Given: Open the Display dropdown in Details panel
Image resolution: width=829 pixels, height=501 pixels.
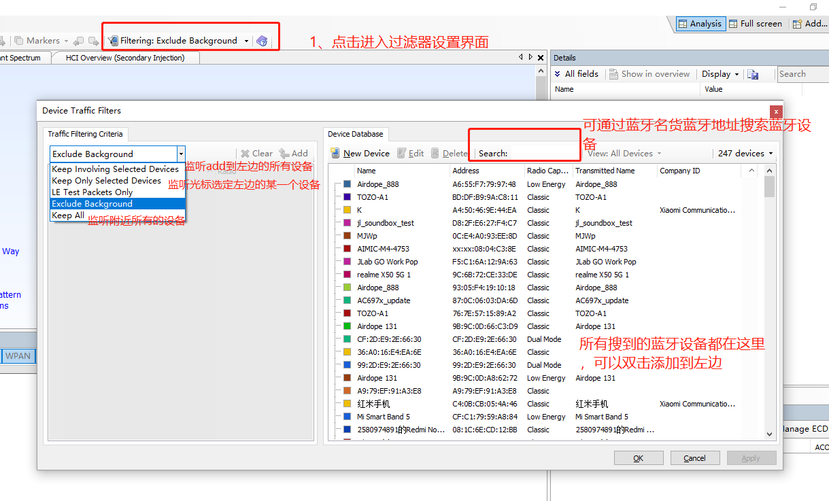Looking at the screenshot, I should point(736,74).
